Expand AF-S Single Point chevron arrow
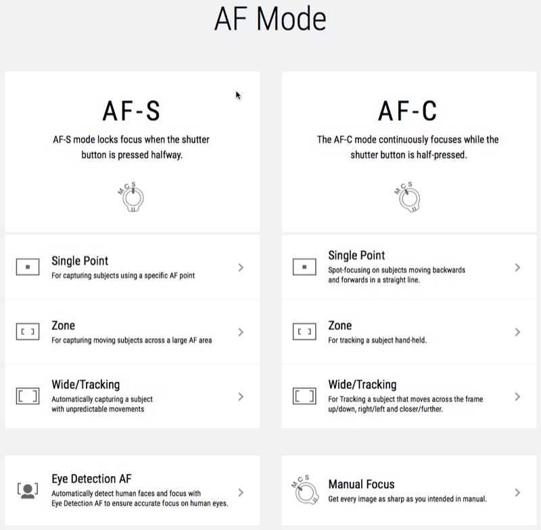This screenshot has width=541, height=530. [241, 267]
